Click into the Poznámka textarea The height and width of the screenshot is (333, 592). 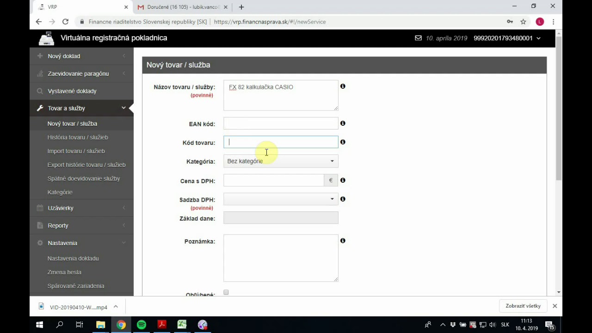point(281,258)
